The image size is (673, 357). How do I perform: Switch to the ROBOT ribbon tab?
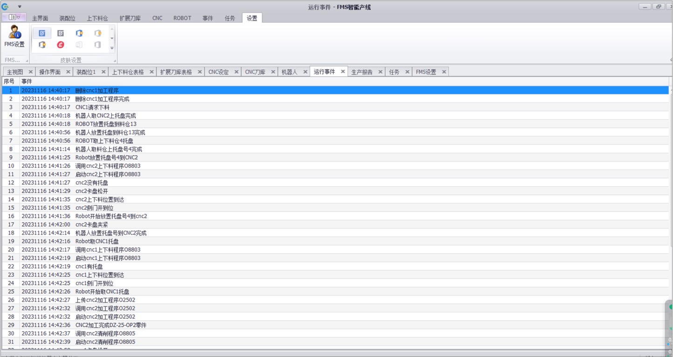[x=182, y=18]
